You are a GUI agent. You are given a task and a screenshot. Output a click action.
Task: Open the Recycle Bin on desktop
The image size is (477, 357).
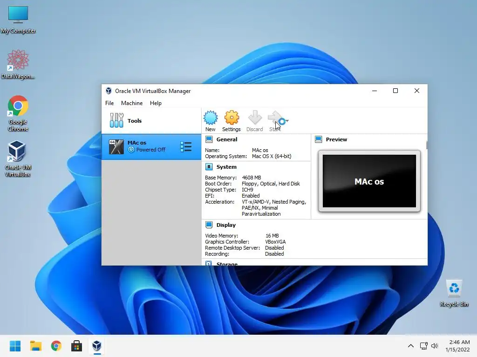(454, 293)
